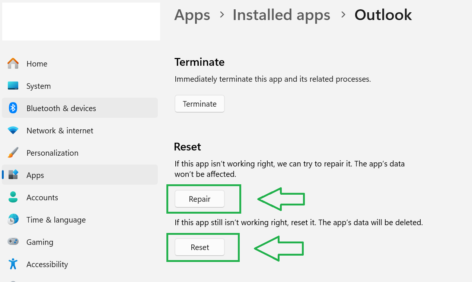This screenshot has width=472, height=282.
Task: Click the Network wifi icon
Action: (13, 130)
